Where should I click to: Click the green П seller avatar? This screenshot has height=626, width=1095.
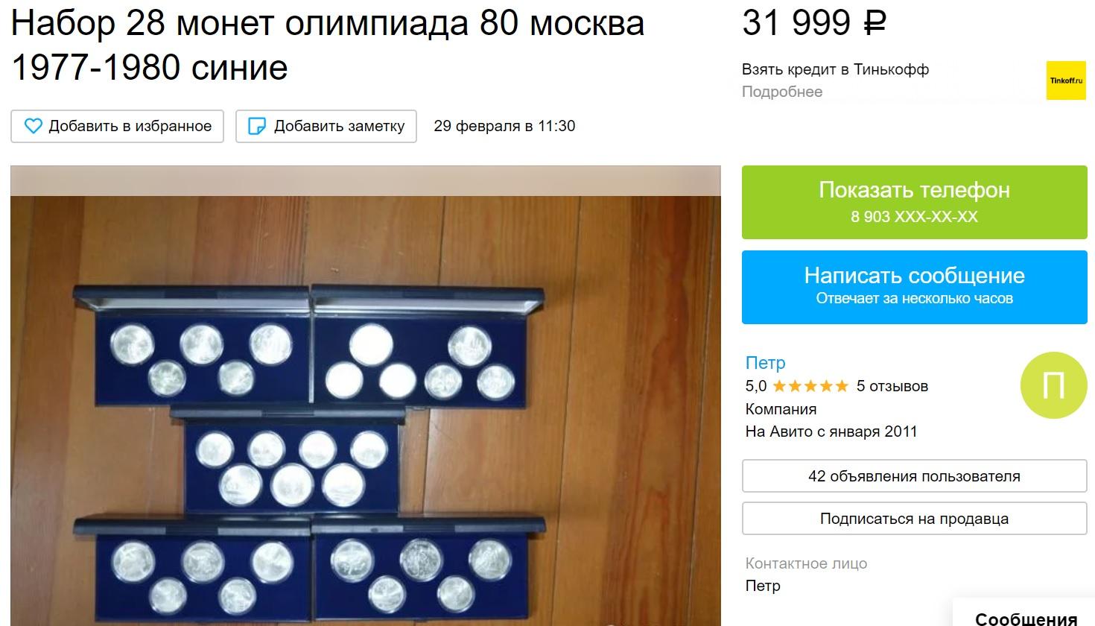click(x=1053, y=385)
